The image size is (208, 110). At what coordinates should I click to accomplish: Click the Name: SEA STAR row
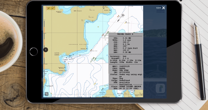[120, 70]
